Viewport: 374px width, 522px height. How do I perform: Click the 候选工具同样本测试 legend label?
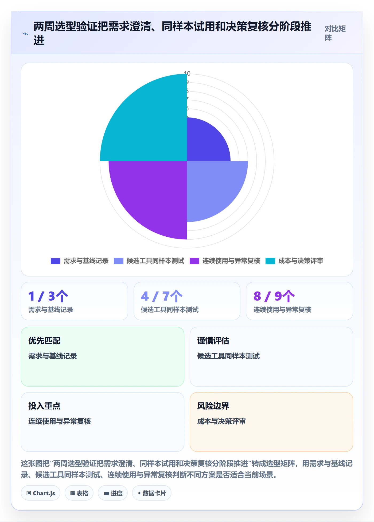155,261
